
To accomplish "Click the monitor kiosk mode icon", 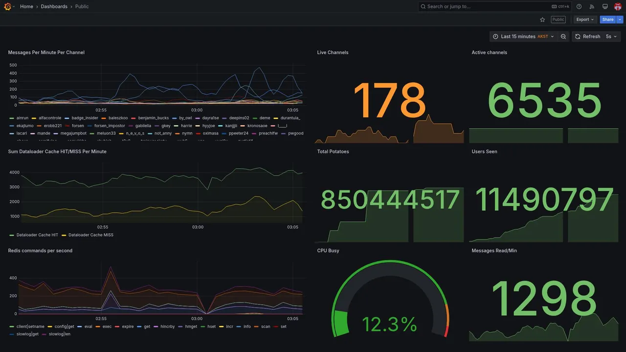I will 605,6.
